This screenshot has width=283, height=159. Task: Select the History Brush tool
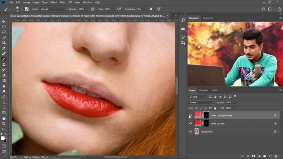point(4,70)
